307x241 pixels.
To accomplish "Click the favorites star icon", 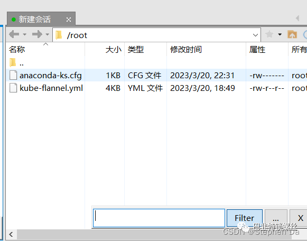I will 269,34.
